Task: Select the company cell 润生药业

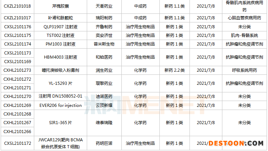Action: click(x=104, y=70)
